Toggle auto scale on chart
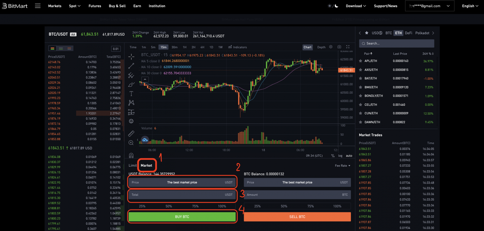484x231 pixels. pyautogui.click(x=349, y=156)
